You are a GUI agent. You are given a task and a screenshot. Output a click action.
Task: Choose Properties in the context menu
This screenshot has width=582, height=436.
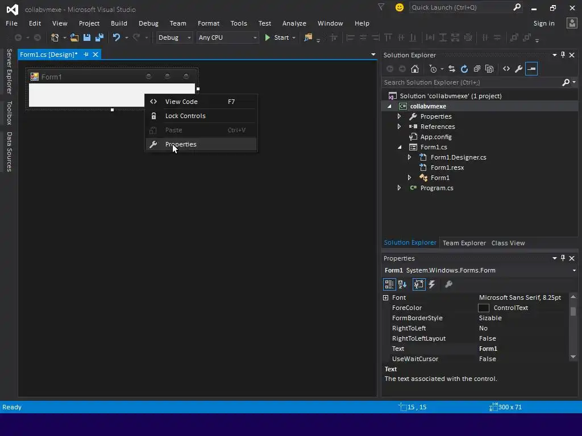[201, 144]
